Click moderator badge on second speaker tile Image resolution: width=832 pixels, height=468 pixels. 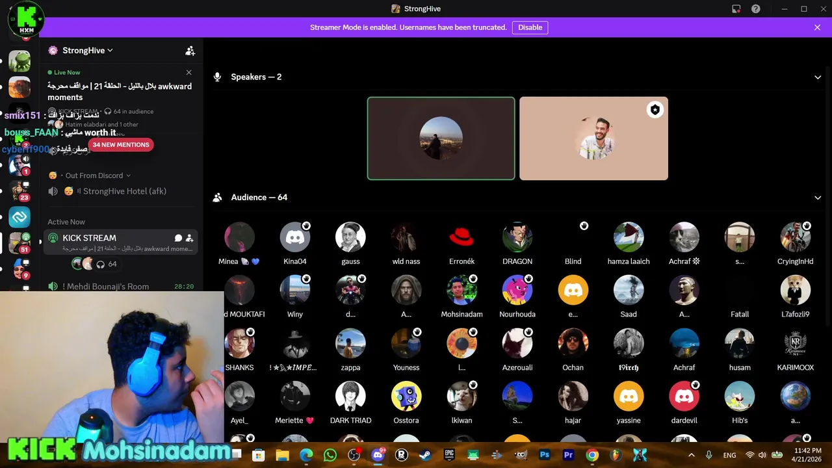click(x=655, y=110)
